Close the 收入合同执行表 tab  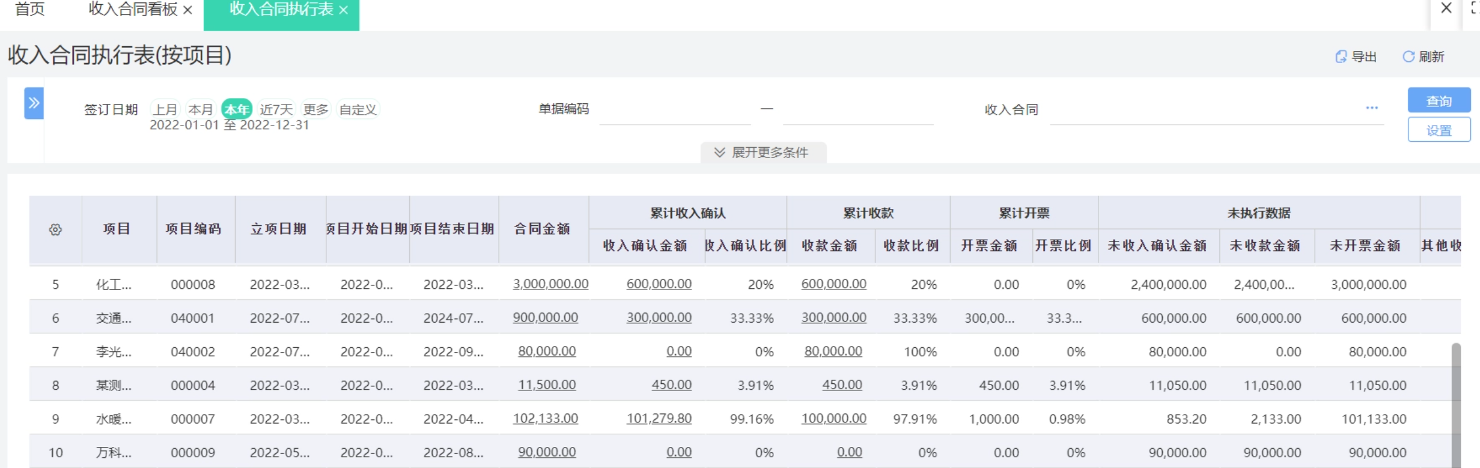click(x=344, y=10)
